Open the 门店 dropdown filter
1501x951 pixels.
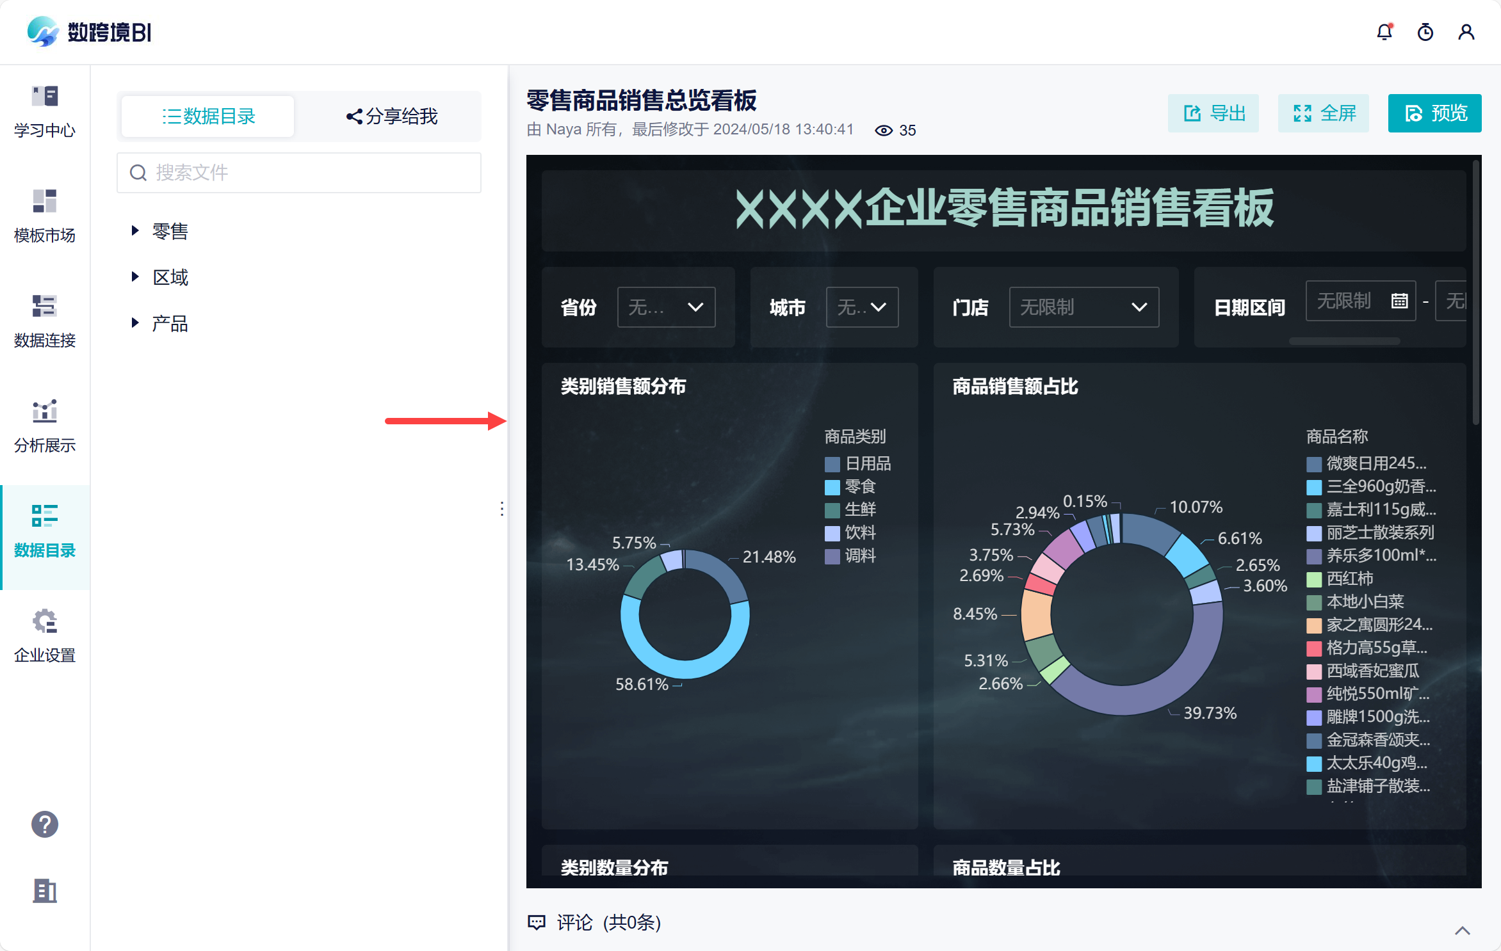pyautogui.click(x=1083, y=307)
